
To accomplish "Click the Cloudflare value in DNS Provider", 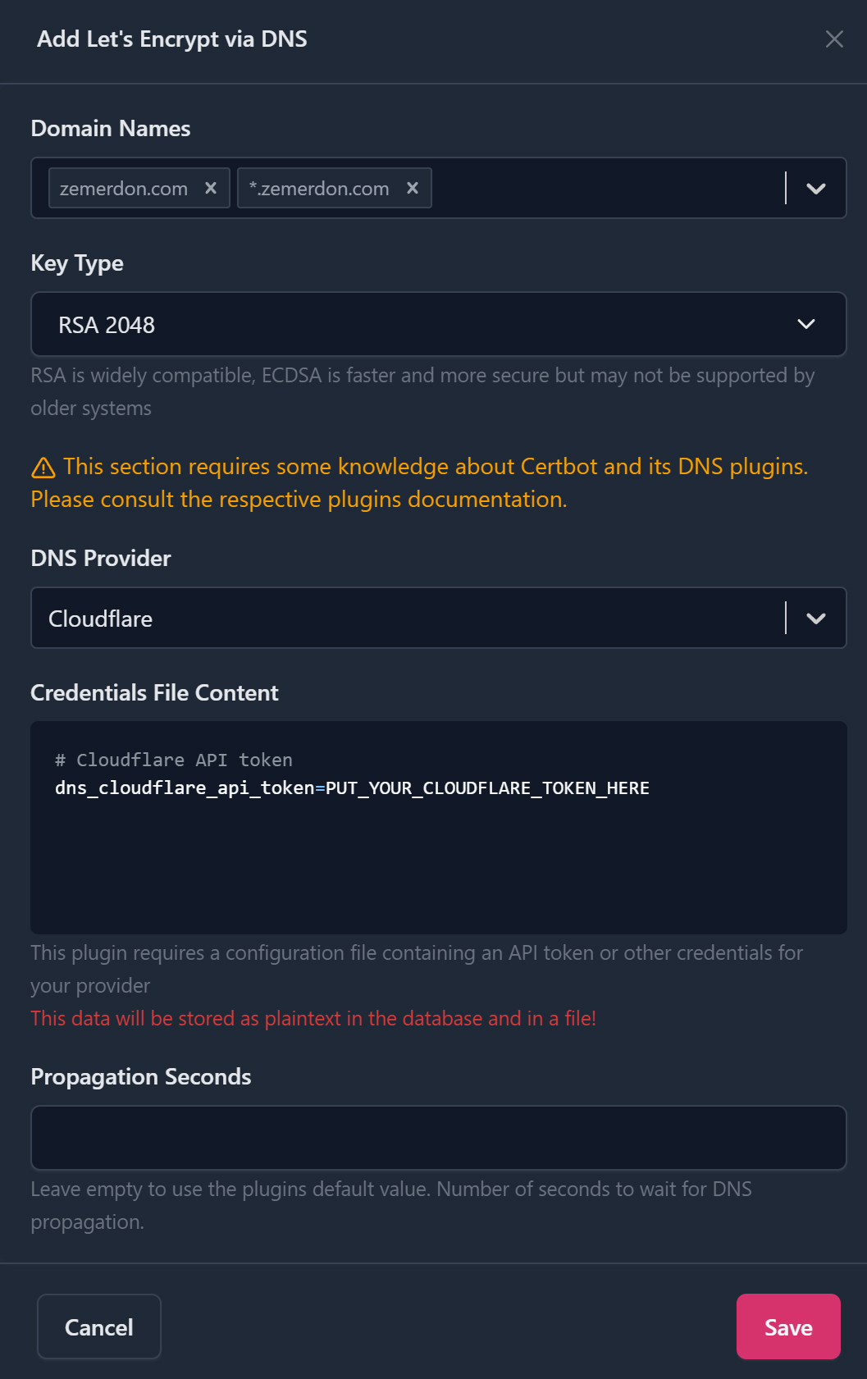I will pyautogui.click(x=101, y=619).
